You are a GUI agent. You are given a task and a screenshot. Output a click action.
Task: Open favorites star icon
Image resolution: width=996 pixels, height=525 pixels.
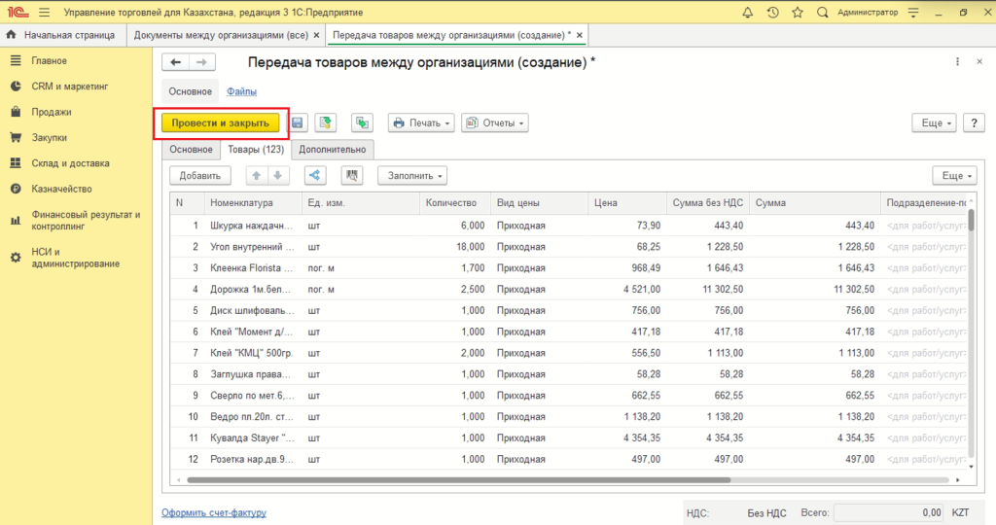pos(798,12)
